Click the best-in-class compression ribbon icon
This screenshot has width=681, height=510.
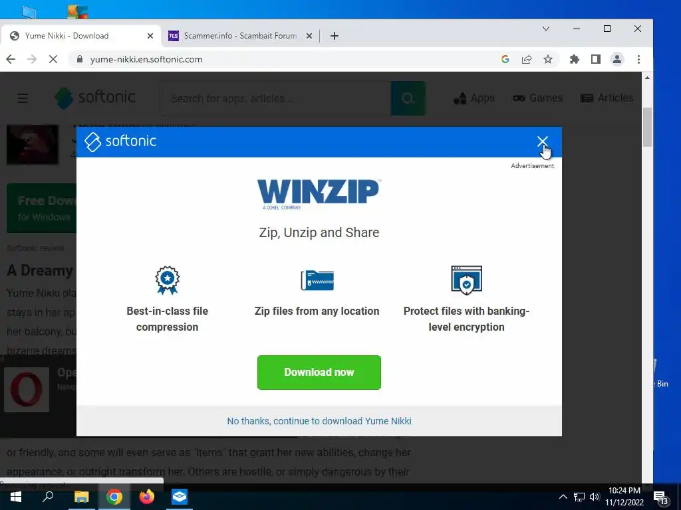[x=167, y=280]
